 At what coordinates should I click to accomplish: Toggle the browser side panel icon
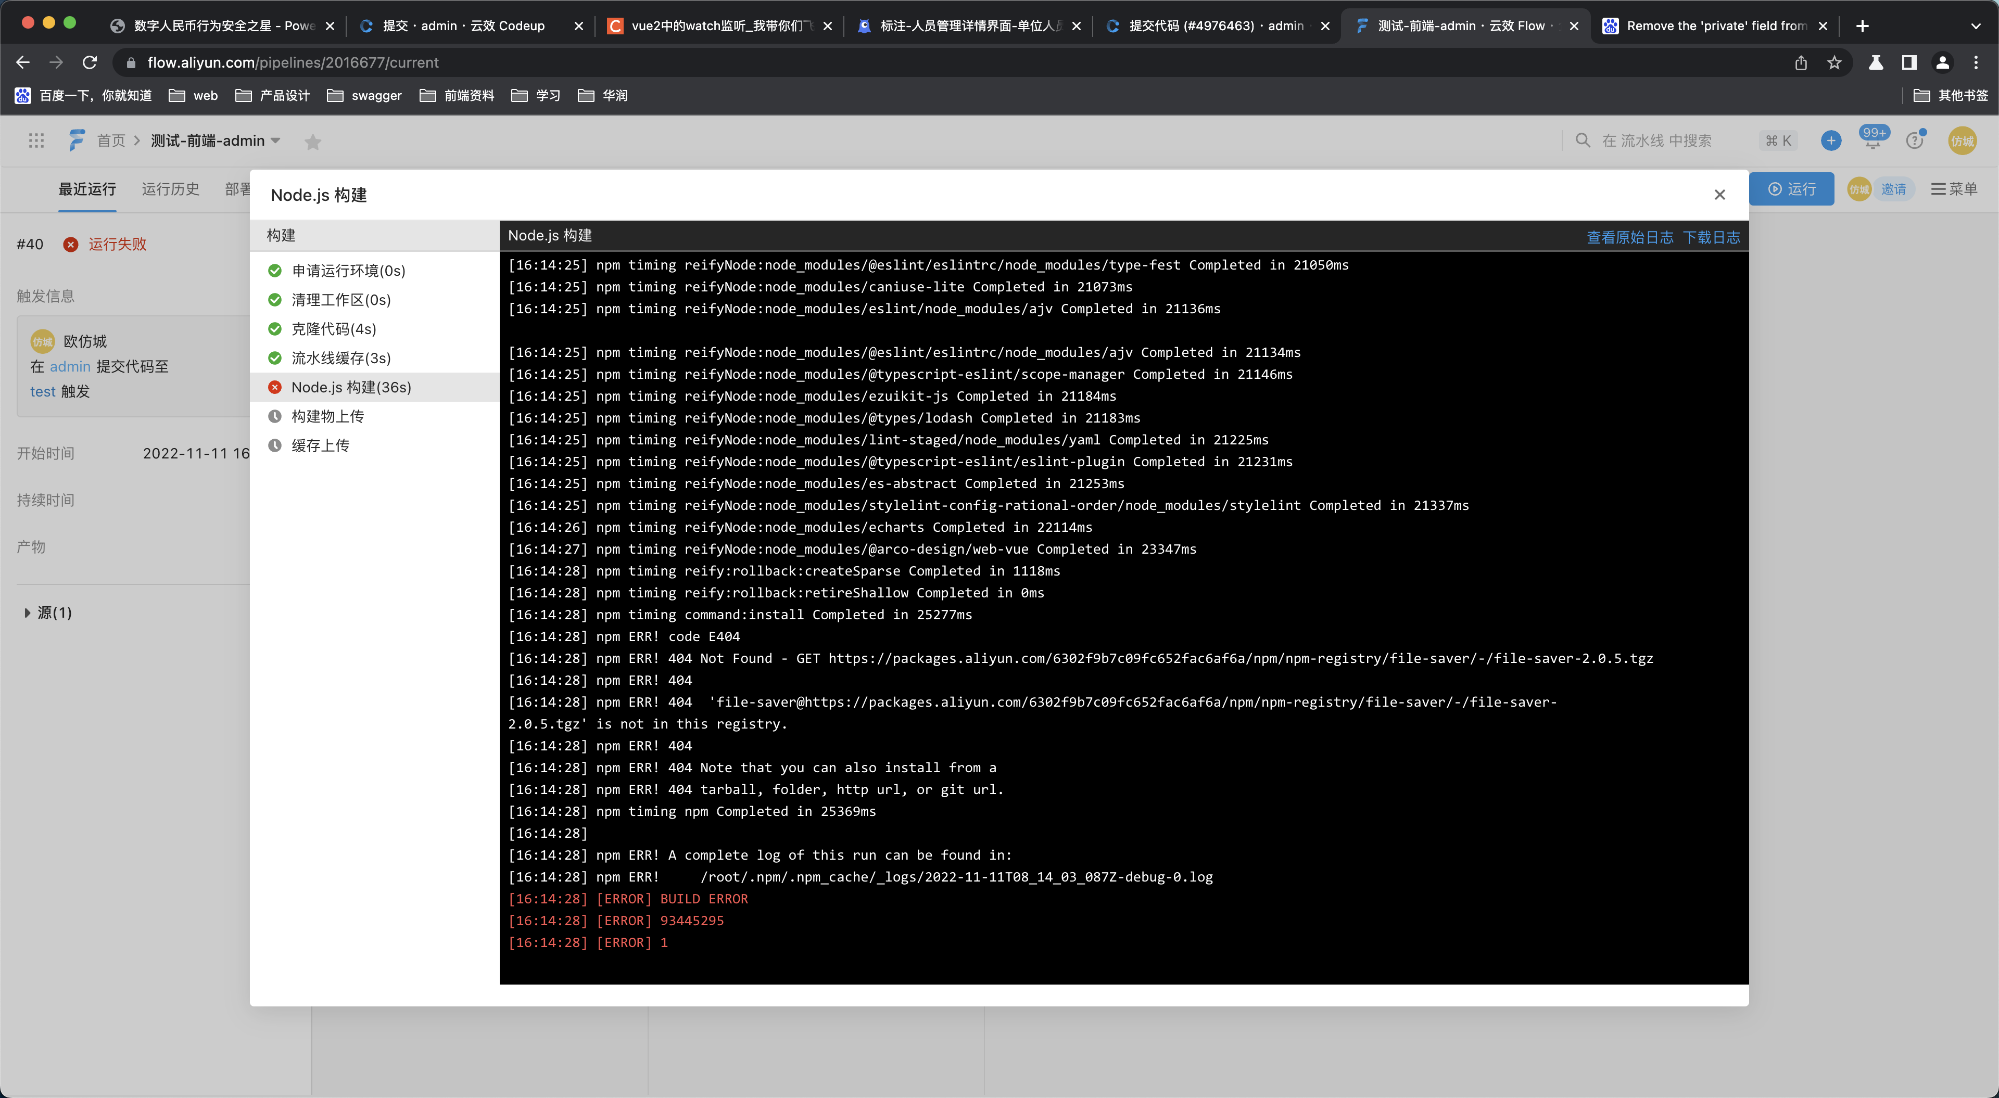pyautogui.click(x=1909, y=62)
